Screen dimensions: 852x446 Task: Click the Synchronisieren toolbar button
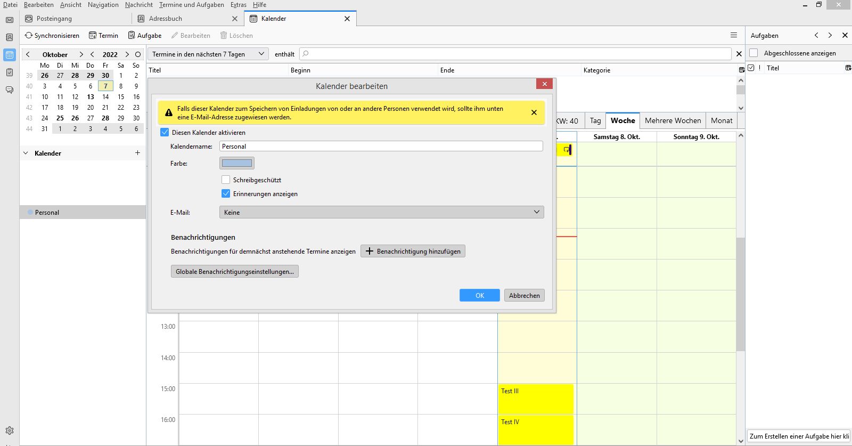coord(52,36)
